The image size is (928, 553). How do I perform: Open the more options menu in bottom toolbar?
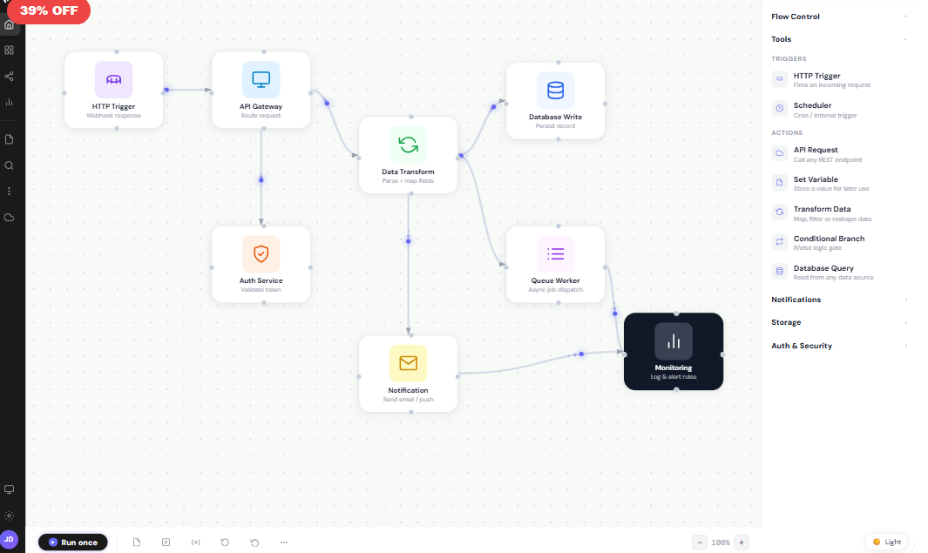pos(283,542)
